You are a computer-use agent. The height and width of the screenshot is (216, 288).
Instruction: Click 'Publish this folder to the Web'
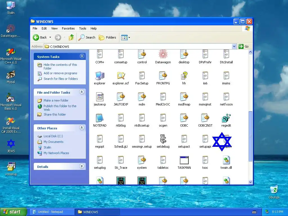click(60, 108)
